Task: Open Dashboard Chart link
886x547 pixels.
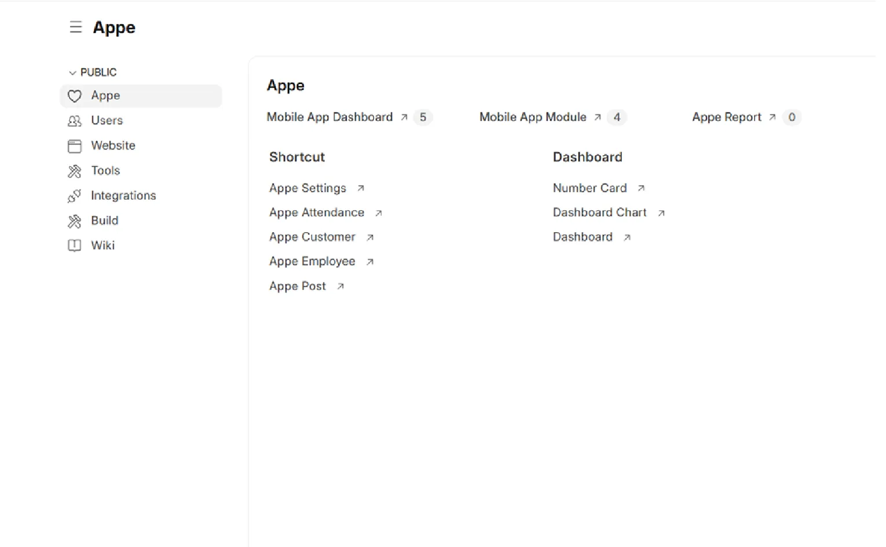Action: tap(599, 212)
